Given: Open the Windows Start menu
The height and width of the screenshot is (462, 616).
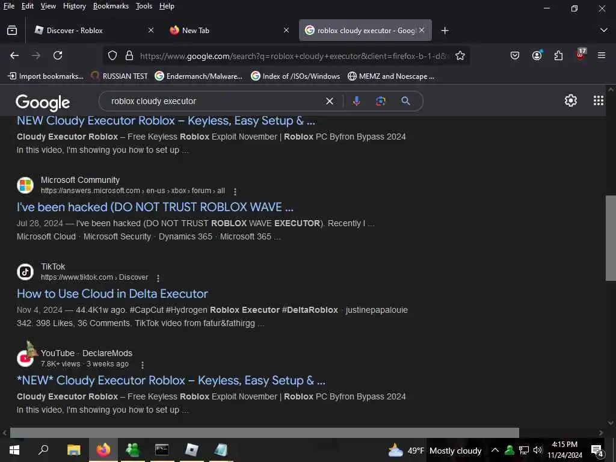Looking at the screenshot, I should click(x=14, y=450).
